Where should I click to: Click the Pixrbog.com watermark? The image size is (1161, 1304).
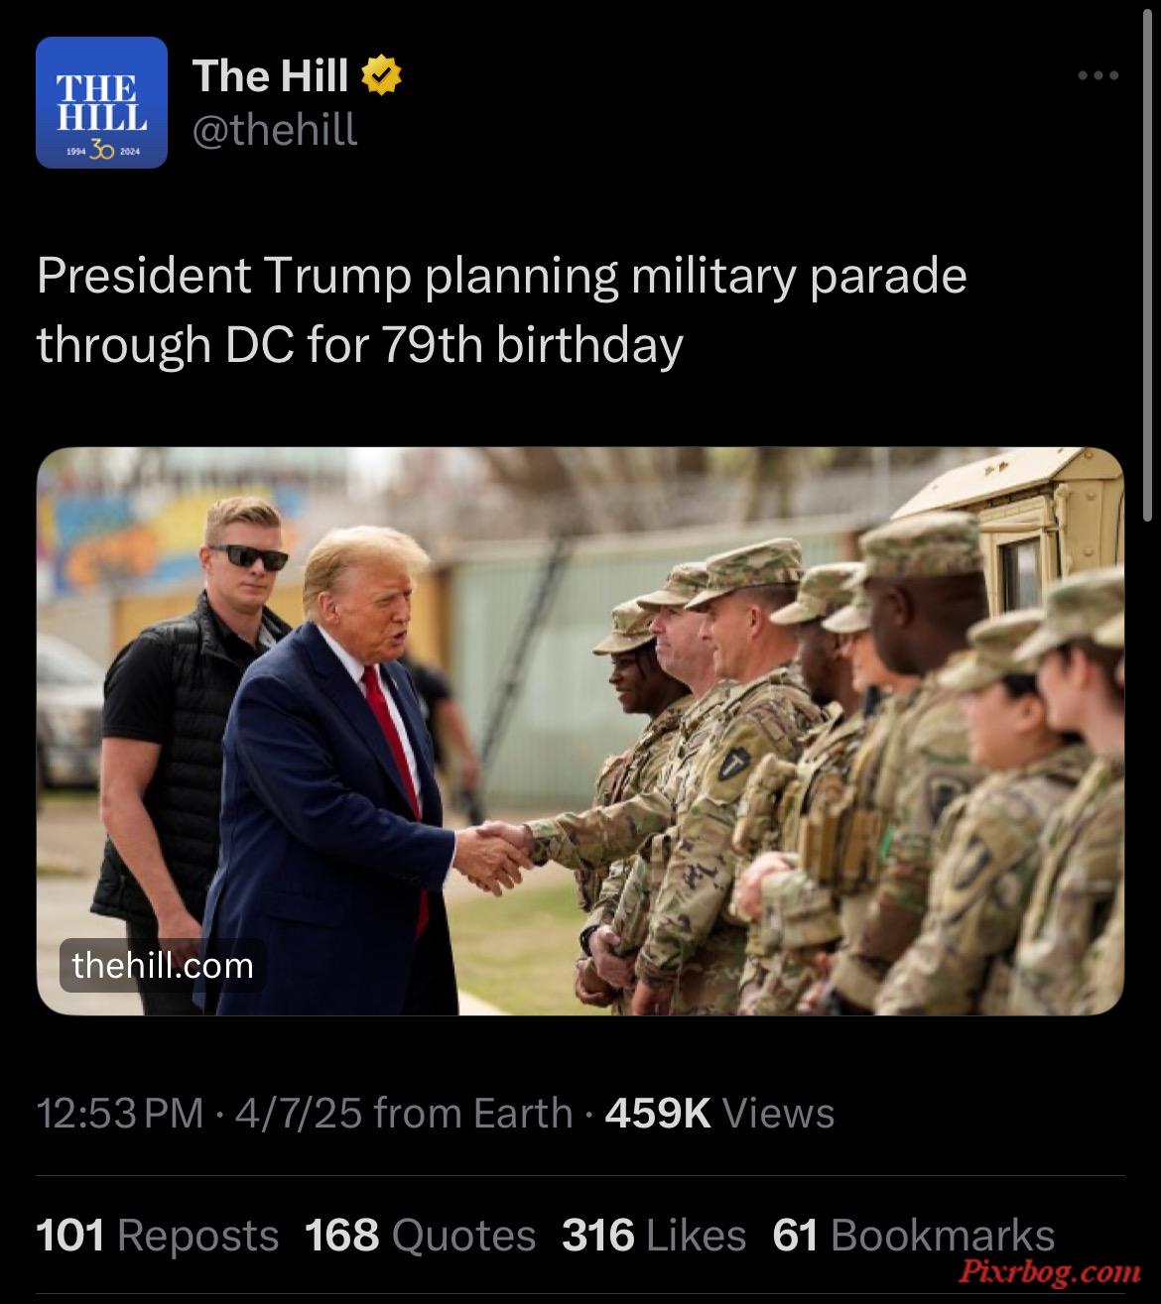(x=1051, y=1271)
